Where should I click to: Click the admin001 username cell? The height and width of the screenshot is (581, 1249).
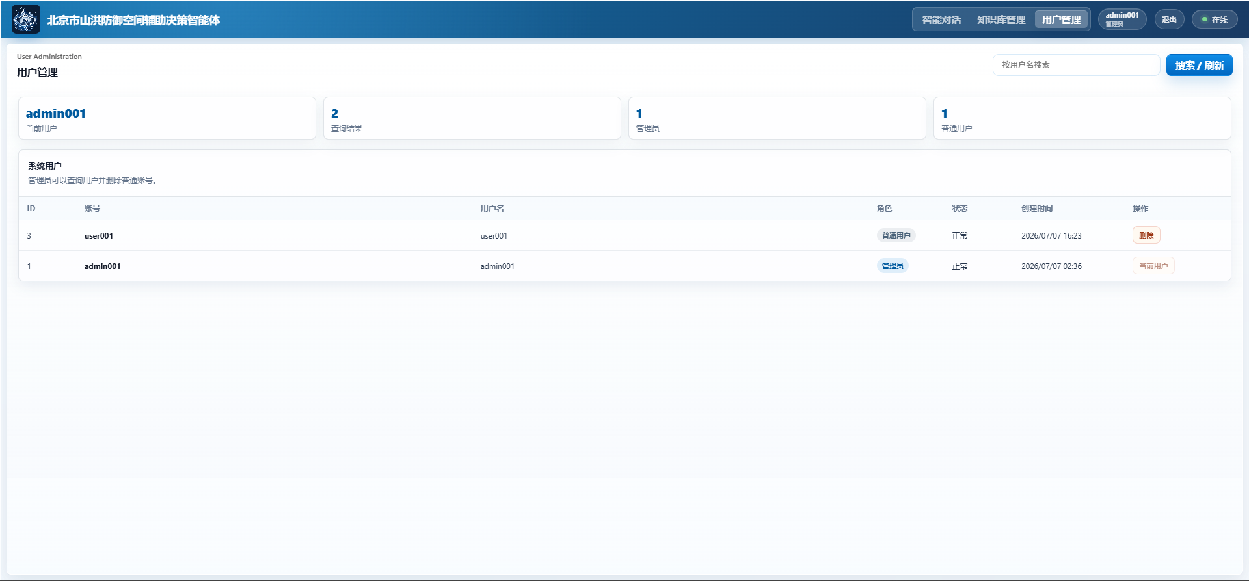(x=498, y=266)
